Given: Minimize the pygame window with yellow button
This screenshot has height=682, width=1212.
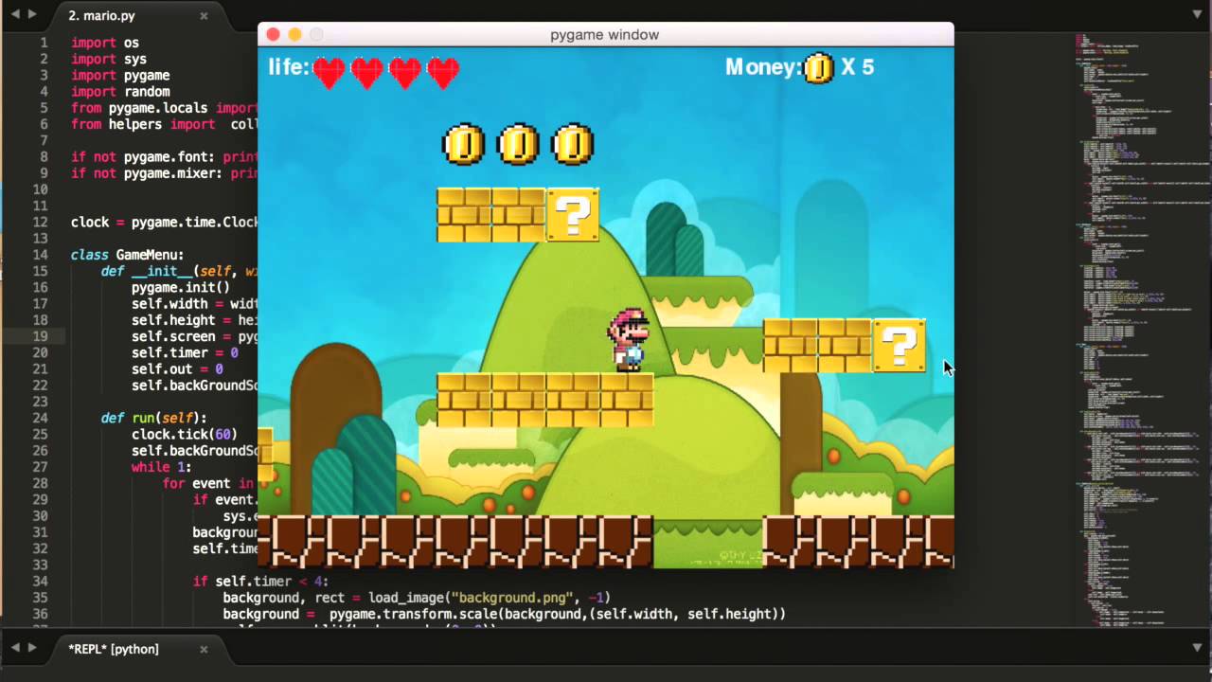Looking at the screenshot, I should 294,34.
